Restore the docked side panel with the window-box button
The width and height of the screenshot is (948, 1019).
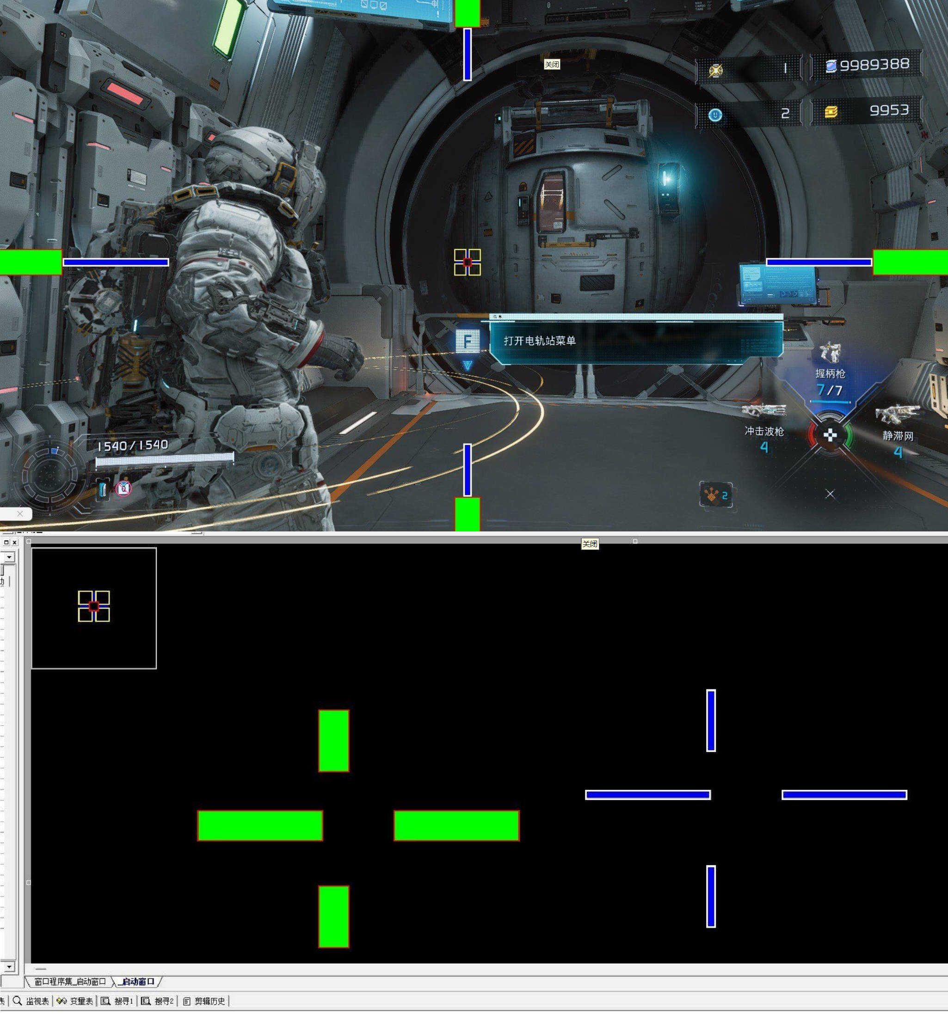click(x=6, y=542)
